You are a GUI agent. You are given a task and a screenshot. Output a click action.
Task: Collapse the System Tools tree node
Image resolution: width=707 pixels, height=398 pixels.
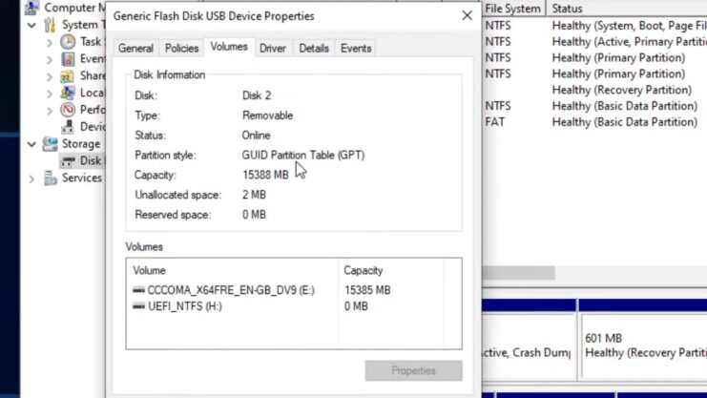[x=31, y=25]
